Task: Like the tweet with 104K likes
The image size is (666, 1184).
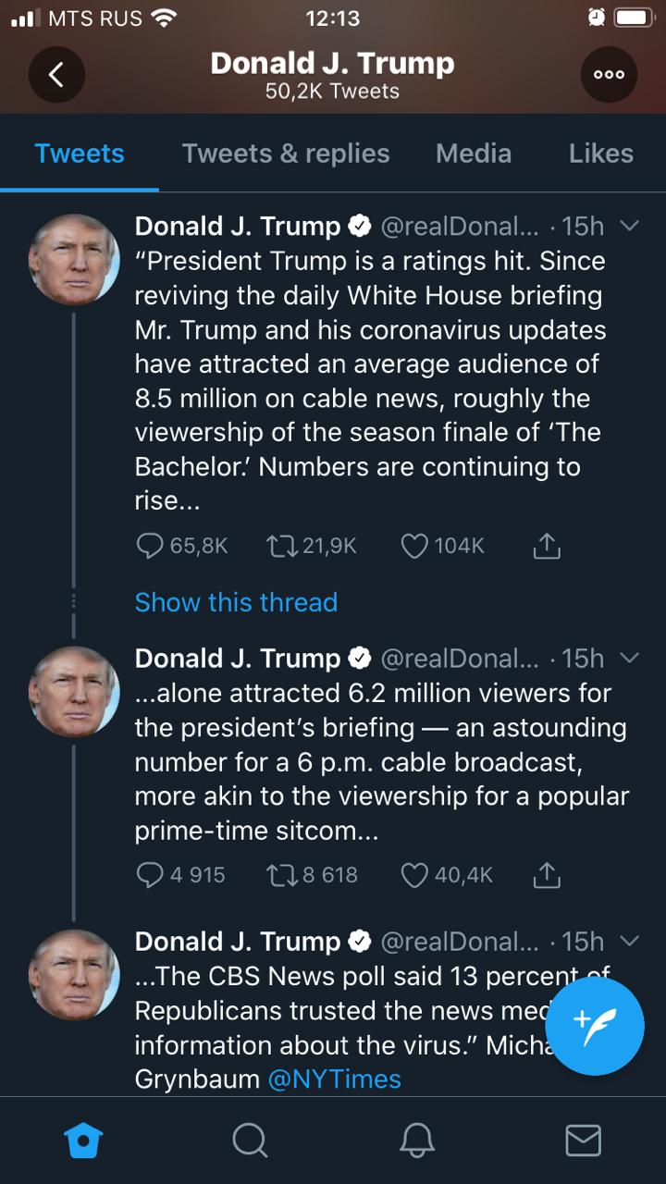Action: pyautogui.click(x=414, y=546)
